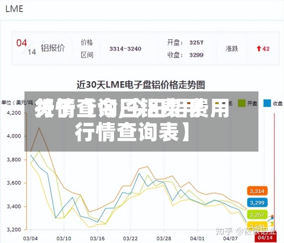Click the 04/01 x-axis date
This screenshot has width=284, height=243.
click(x=197, y=238)
